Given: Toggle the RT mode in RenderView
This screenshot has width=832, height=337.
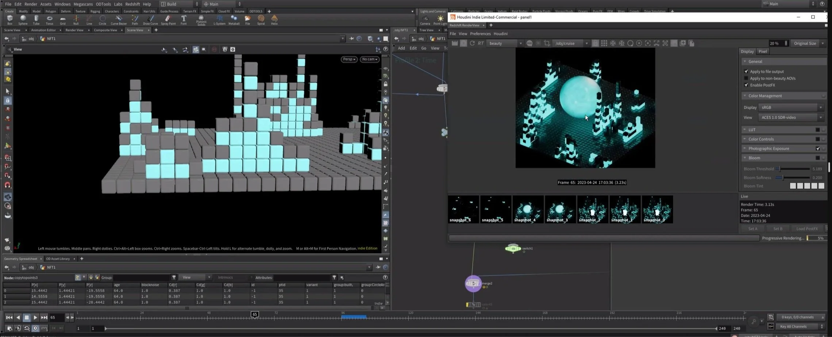Looking at the screenshot, I should pyautogui.click(x=481, y=43).
